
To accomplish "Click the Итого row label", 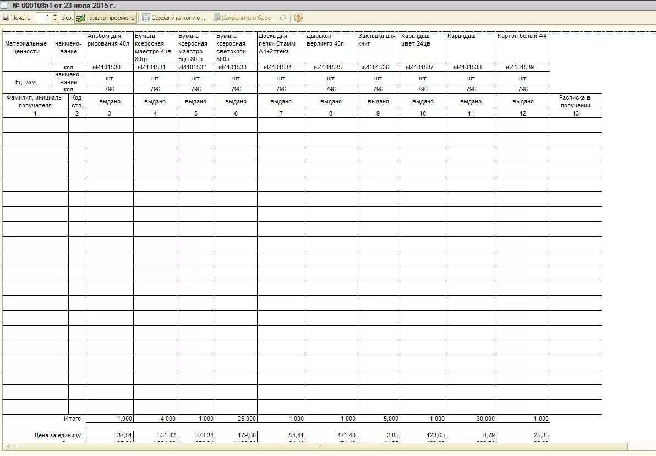I will [x=73, y=419].
